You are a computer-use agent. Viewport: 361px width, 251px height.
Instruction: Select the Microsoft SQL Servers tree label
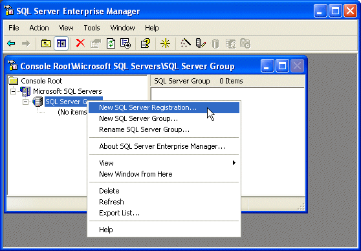(x=67, y=91)
